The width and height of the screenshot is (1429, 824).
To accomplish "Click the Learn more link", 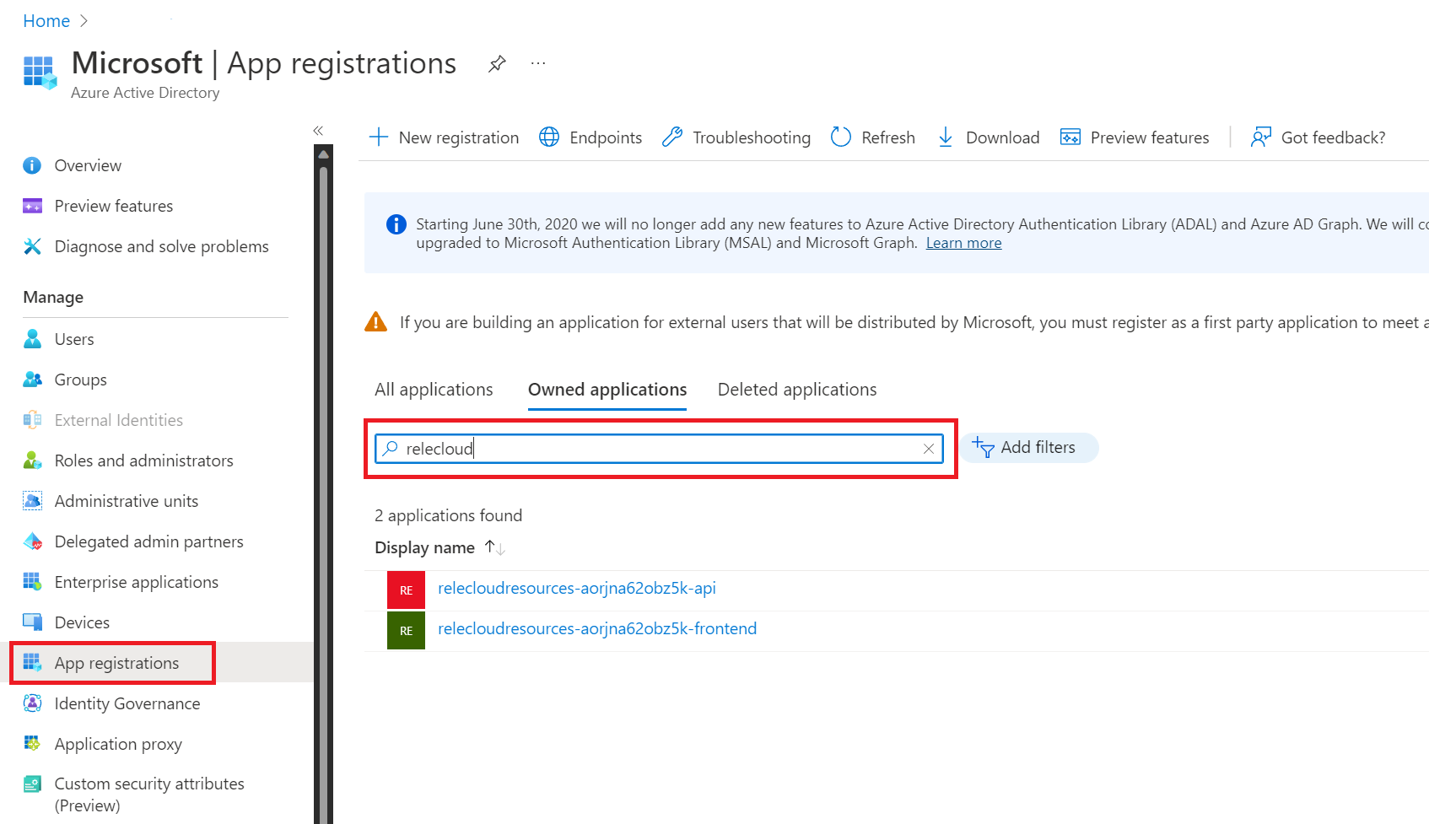I will (x=963, y=243).
